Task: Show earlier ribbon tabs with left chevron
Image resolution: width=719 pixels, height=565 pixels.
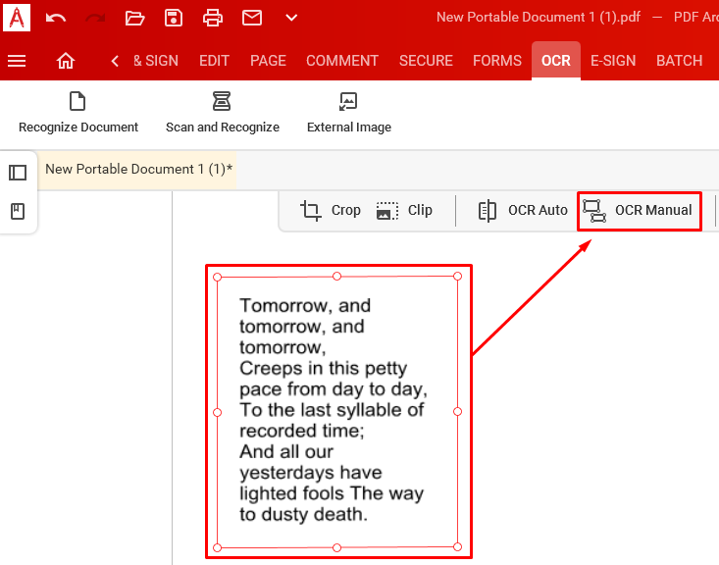Action: coord(115,61)
